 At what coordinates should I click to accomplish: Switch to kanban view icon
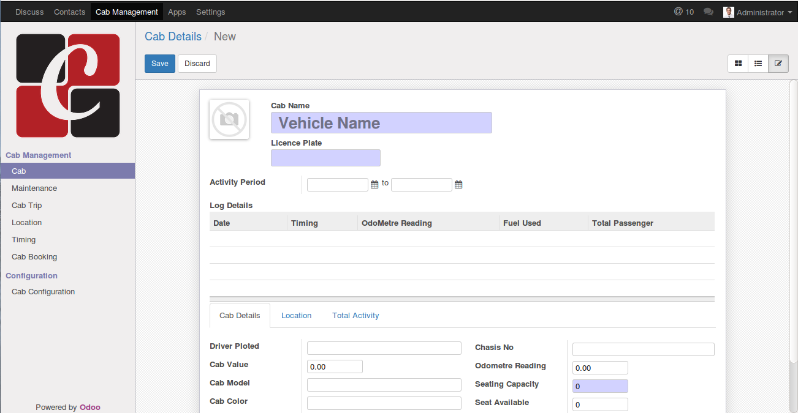pos(738,64)
